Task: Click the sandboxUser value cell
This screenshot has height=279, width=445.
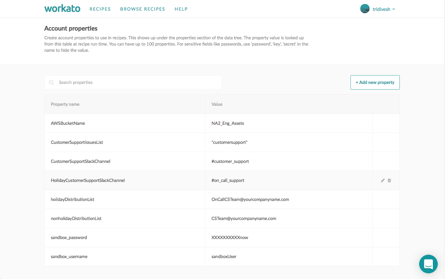Action: (x=224, y=257)
